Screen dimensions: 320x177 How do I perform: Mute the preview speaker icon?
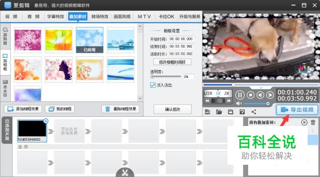click(x=239, y=103)
